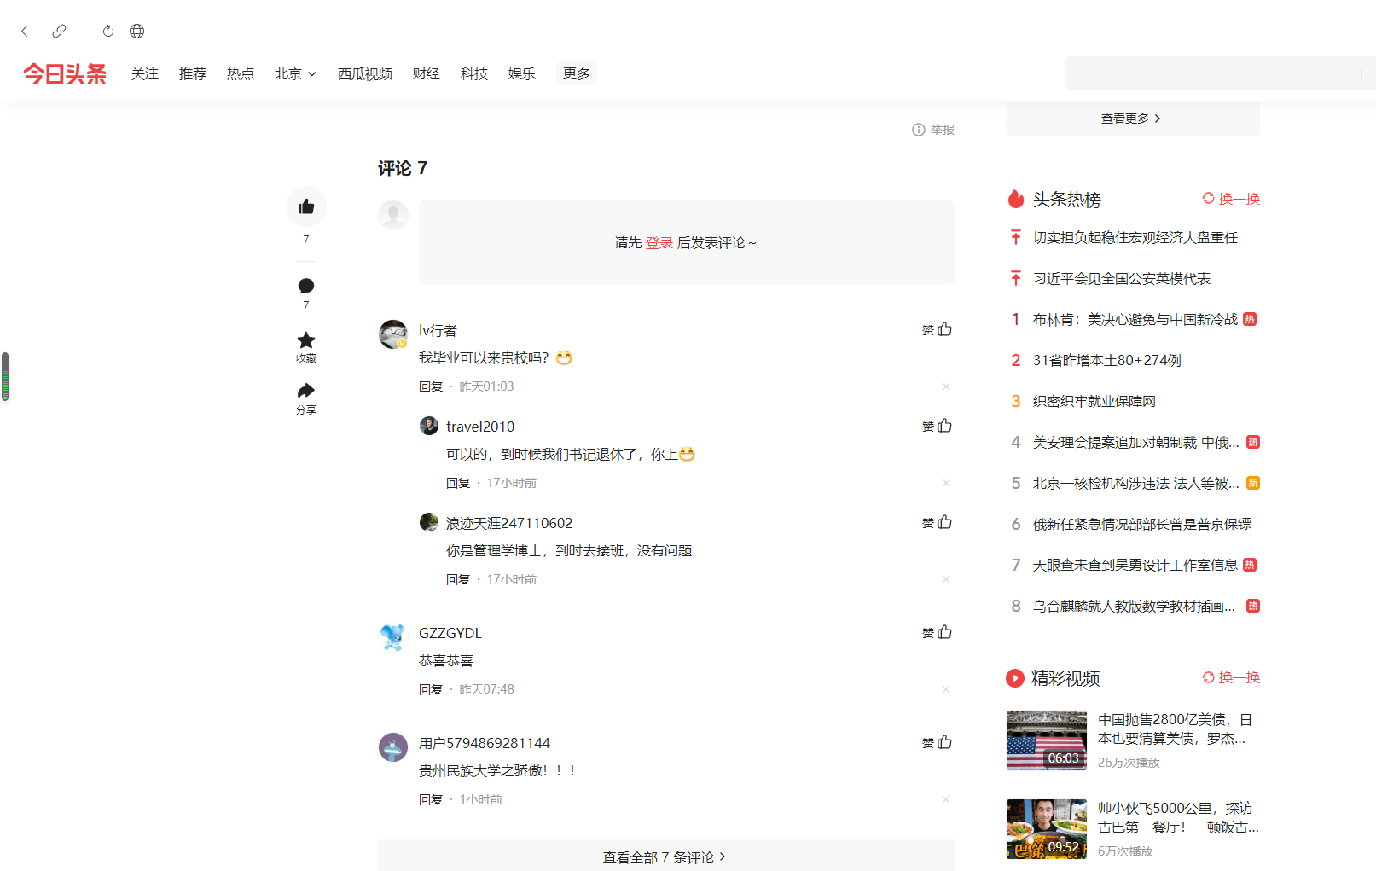Click the comment bubble icon in left sidebar
The height and width of the screenshot is (871, 1376).
[x=306, y=286]
